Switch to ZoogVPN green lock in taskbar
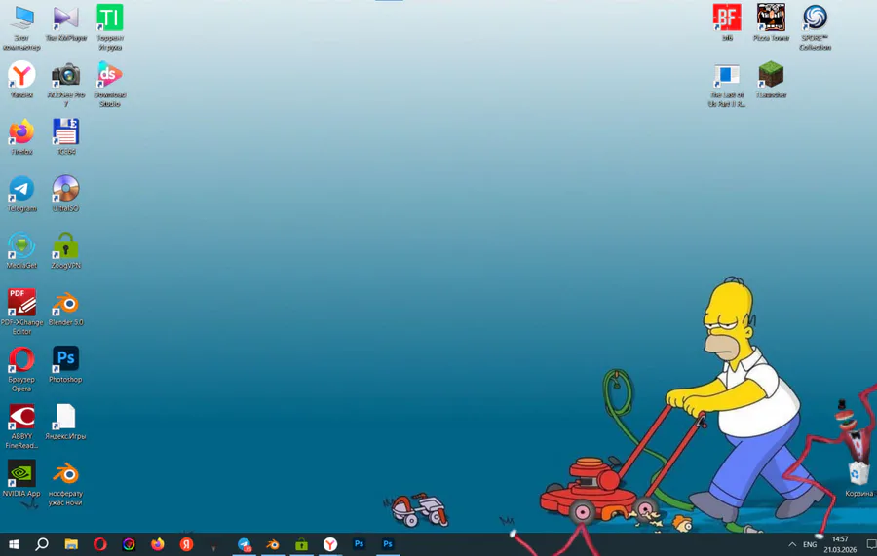 (x=301, y=544)
